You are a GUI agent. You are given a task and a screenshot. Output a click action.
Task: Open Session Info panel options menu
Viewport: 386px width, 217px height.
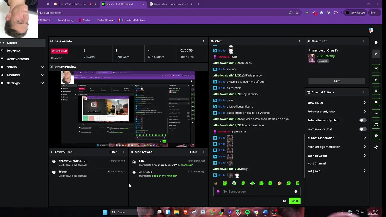[203, 41]
